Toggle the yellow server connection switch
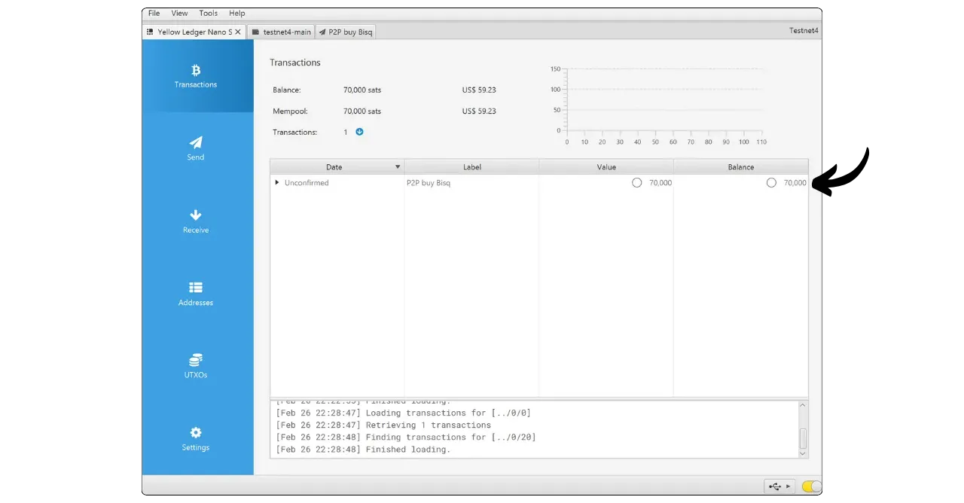The width and height of the screenshot is (964, 503). point(811,486)
